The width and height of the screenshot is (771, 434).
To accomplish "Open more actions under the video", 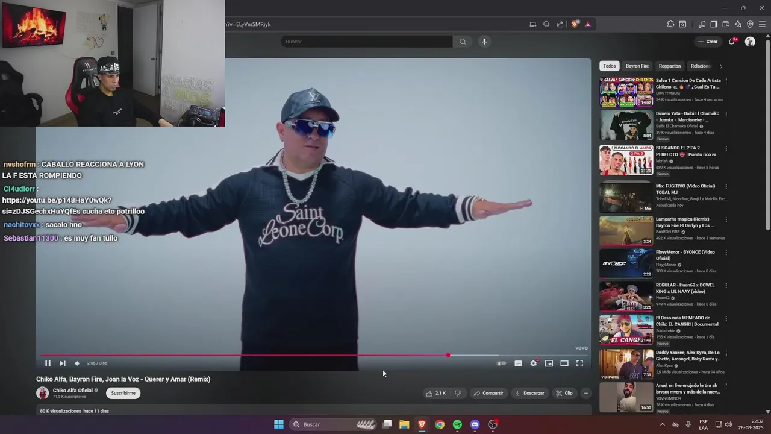I will [586, 393].
